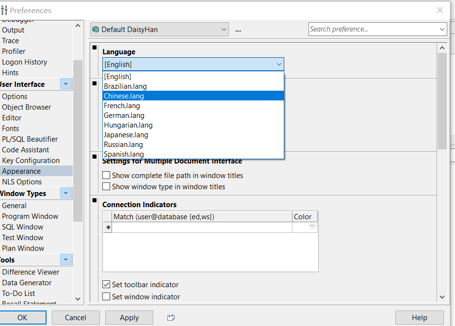Expand the User Interface category dropdown
This screenshot has height=326, width=455.
(x=65, y=83)
